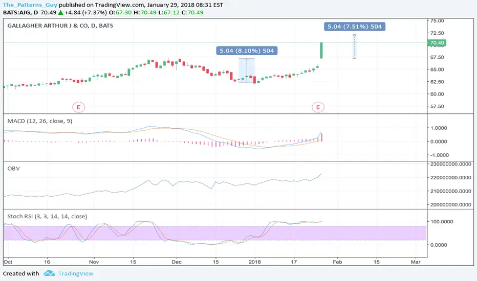Click the 65.00 price axis label
This screenshot has width=477, height=281.
tap(437, 69)
